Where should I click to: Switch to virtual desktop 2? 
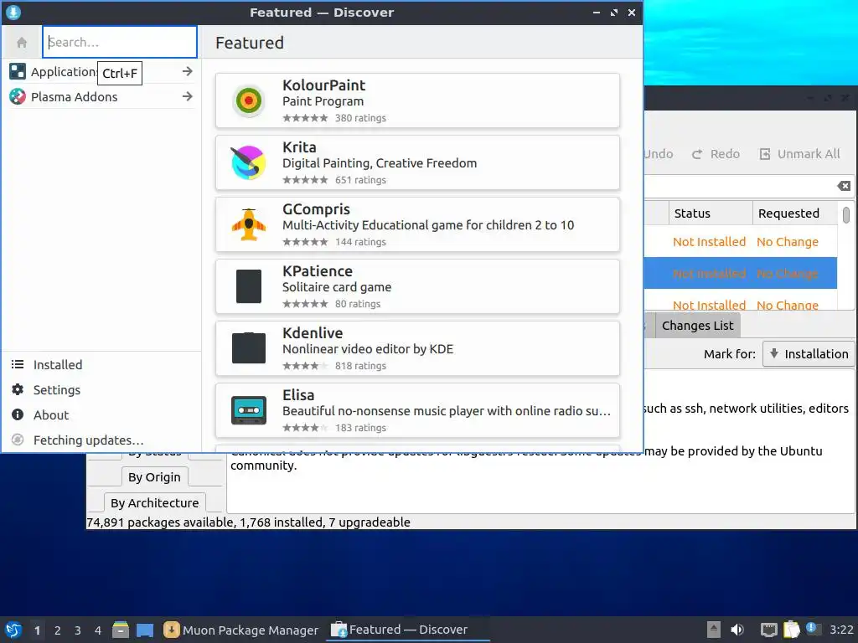click(58, 630)
